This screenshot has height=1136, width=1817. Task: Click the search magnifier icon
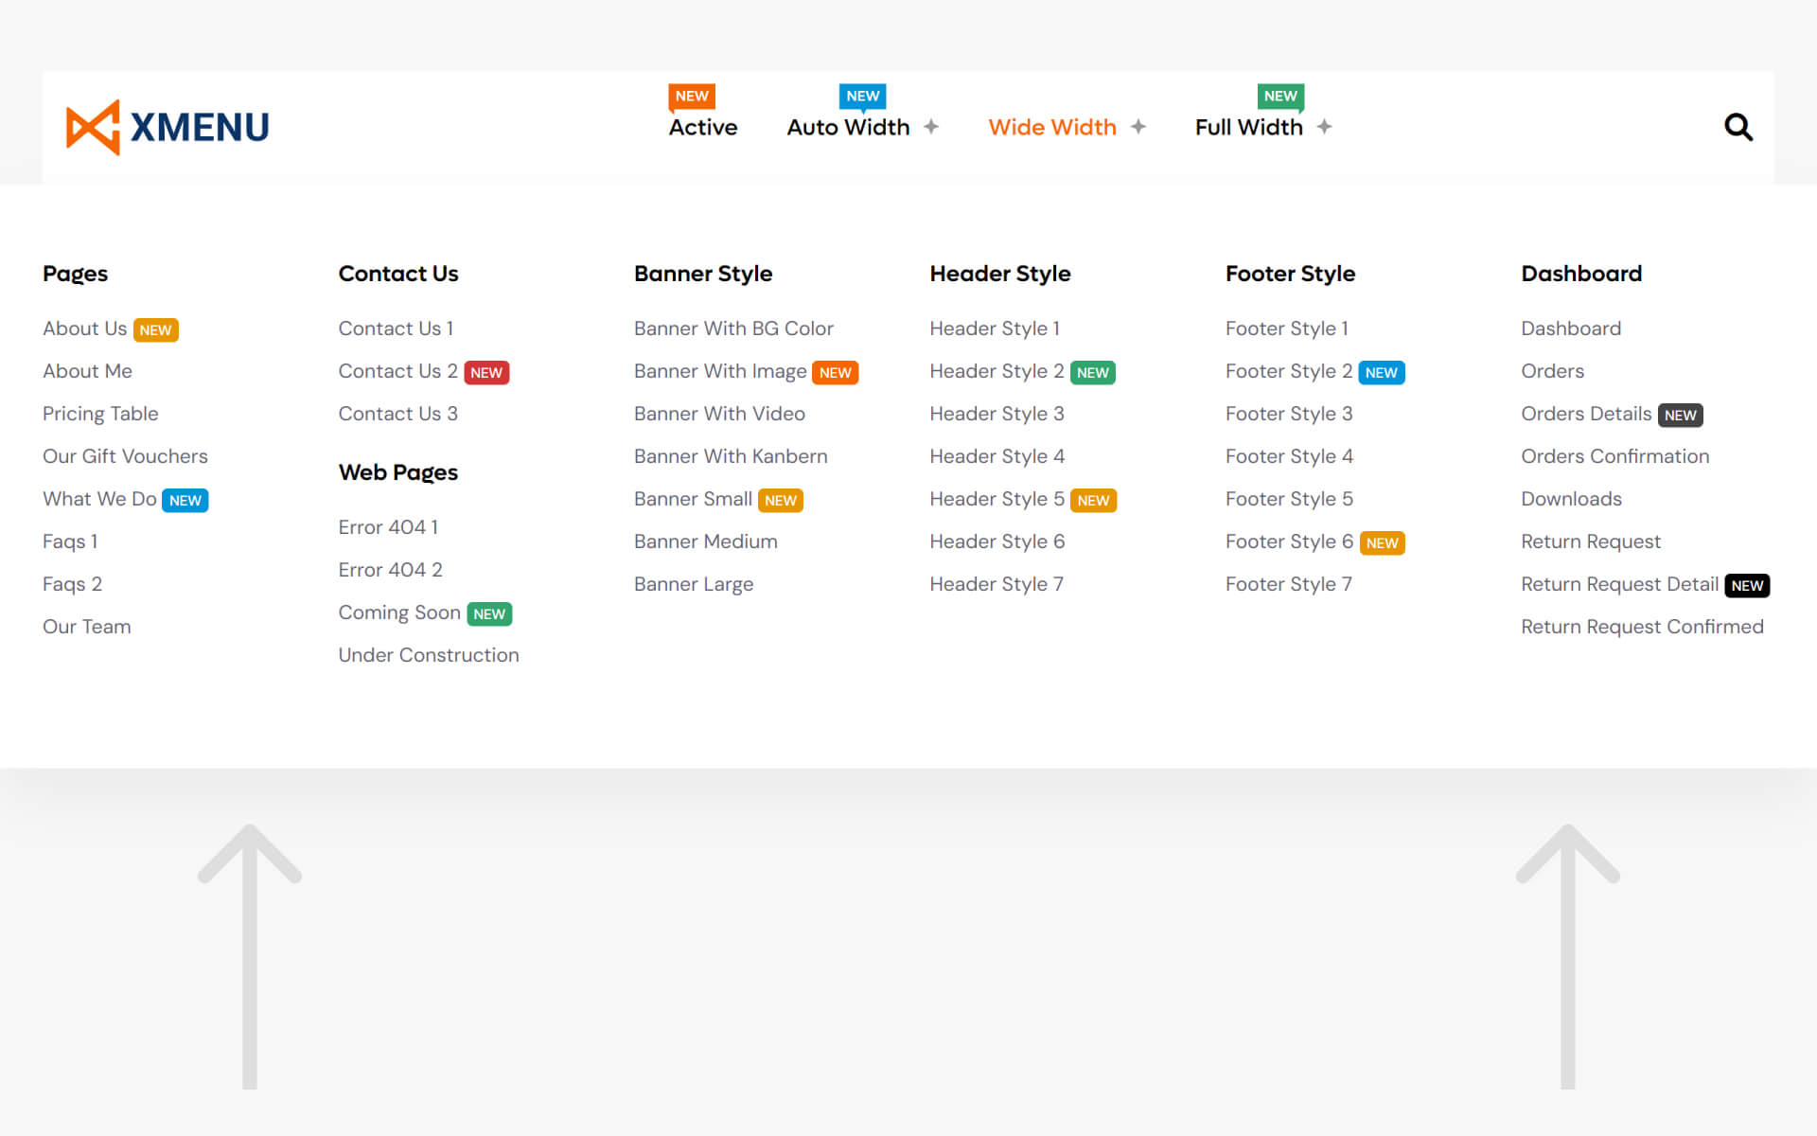(x=1738, y=127)
